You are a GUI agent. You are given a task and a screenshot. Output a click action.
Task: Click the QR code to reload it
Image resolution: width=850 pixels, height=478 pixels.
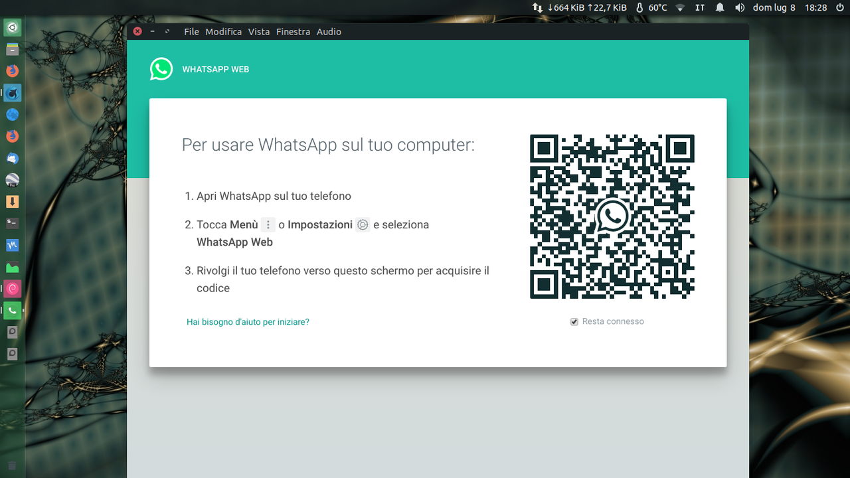pos(612,216)
